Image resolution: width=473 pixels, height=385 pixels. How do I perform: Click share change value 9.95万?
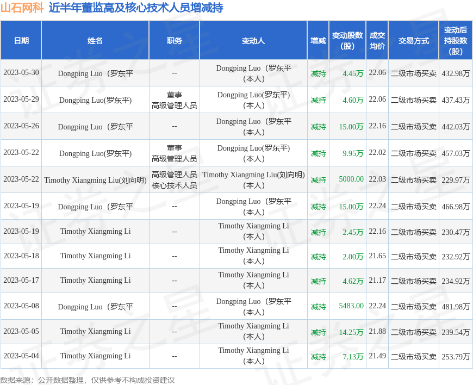pyautogui.click(x=353, y=153)
